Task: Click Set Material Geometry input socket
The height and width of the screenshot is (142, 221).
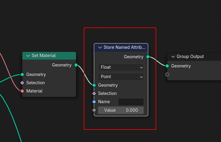Action: tap(22, 75)
